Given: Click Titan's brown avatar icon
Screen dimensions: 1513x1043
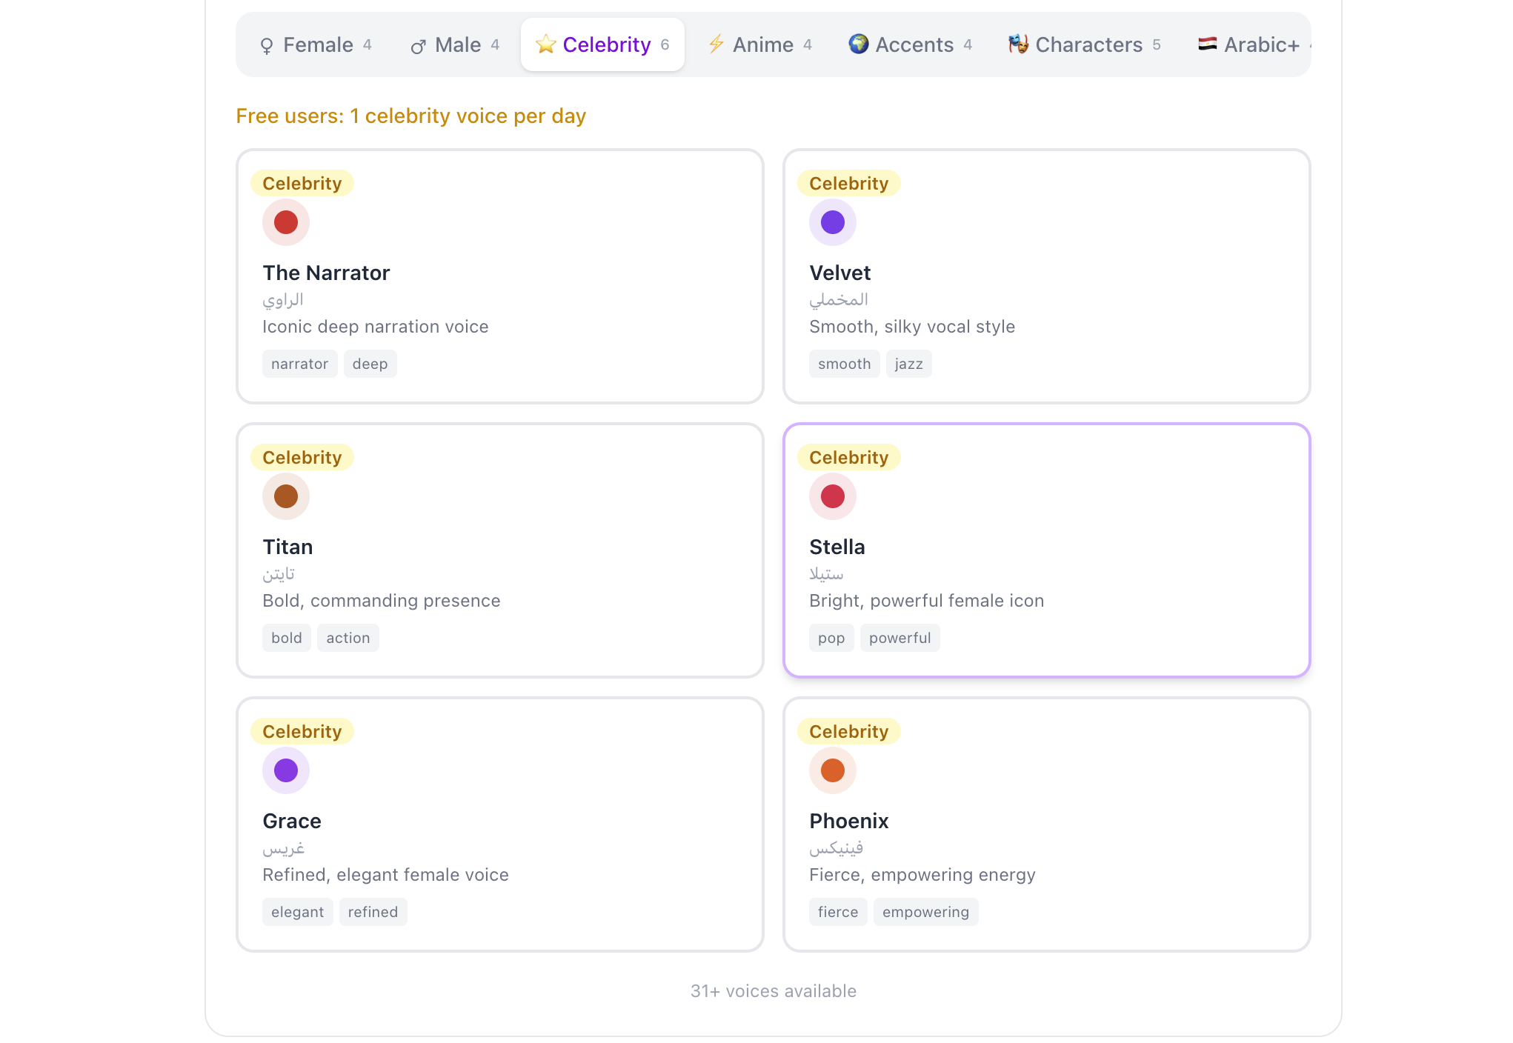Looking at the screenshot, I should [x=285, y=496].
